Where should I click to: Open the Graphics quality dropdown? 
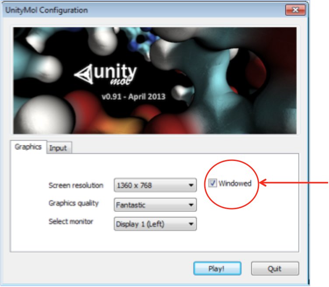155,205
